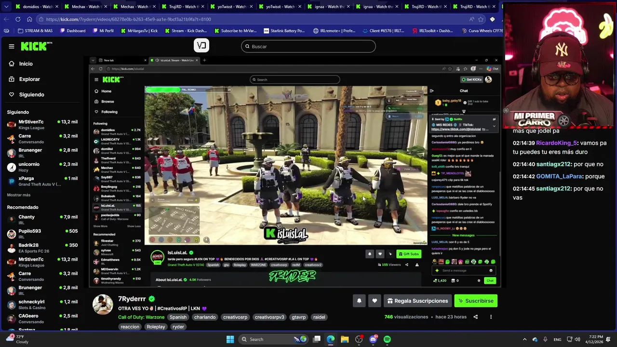Open Chanty recommended channel

(42, 220)
